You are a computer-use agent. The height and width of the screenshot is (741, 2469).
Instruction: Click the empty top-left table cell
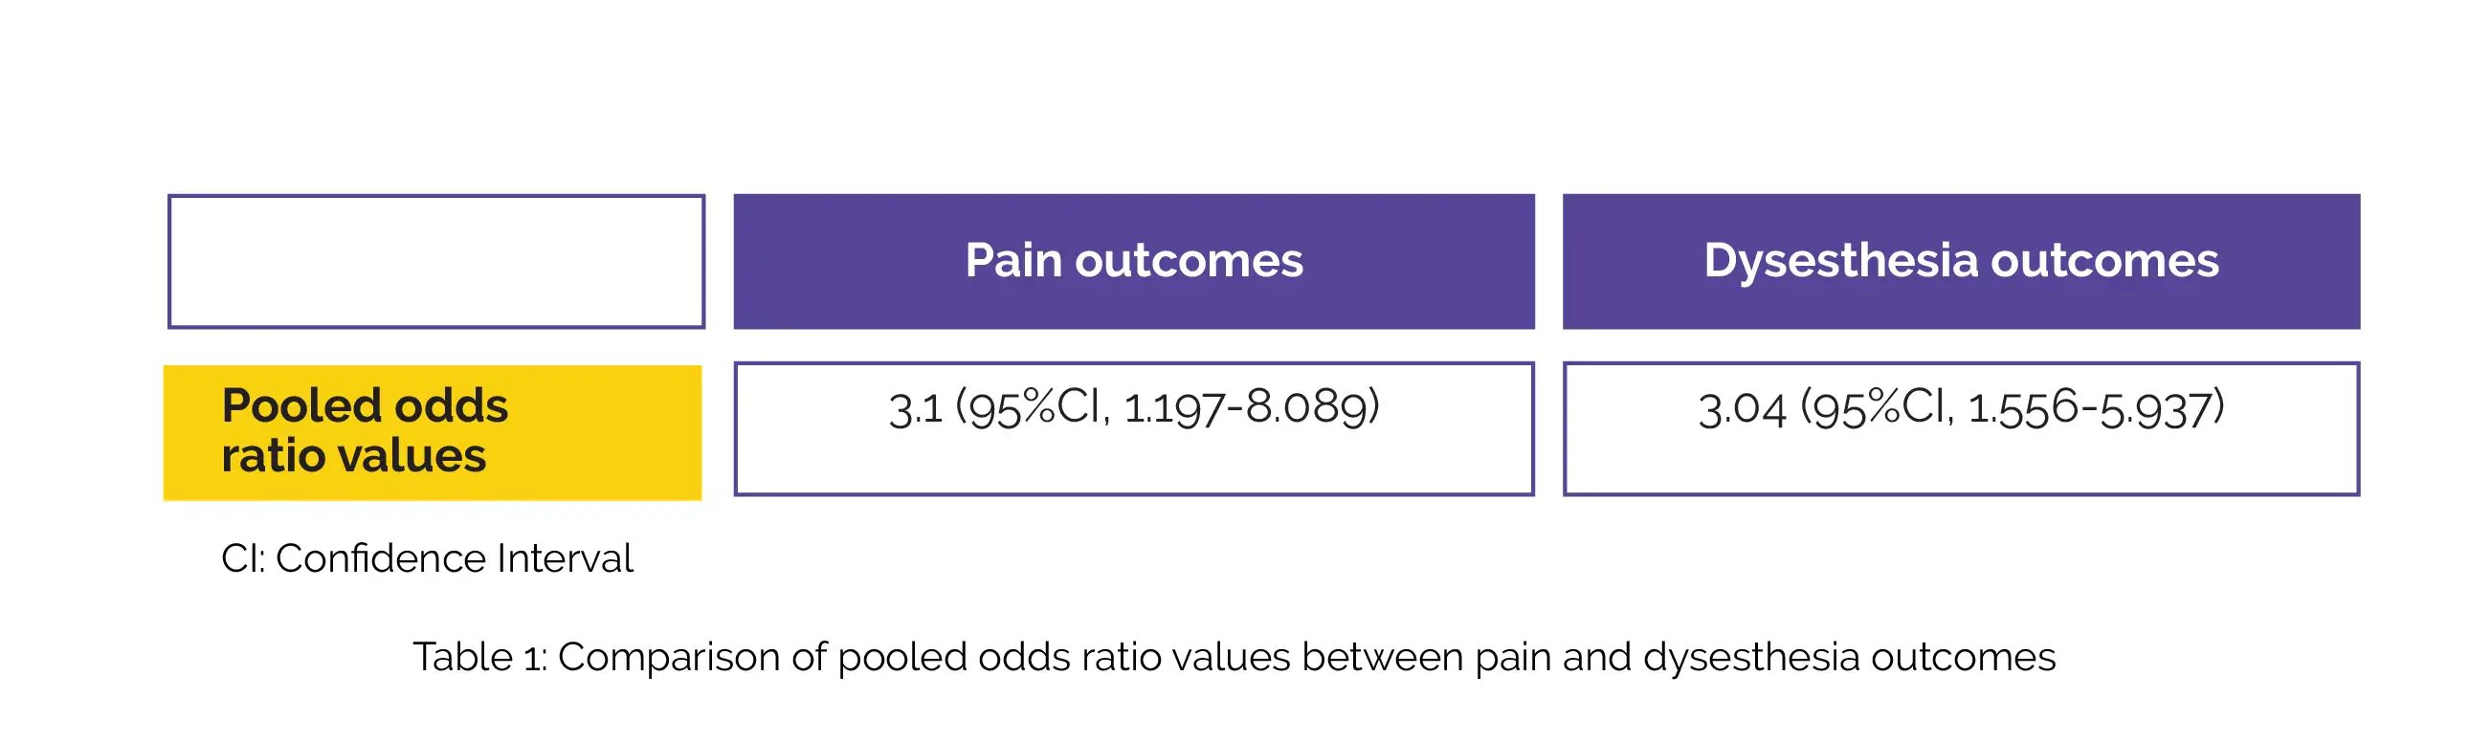click(x=436, y=261)
